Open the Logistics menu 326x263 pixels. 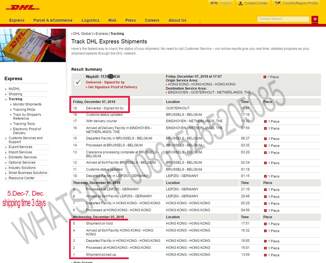click(x=90, y=20)
